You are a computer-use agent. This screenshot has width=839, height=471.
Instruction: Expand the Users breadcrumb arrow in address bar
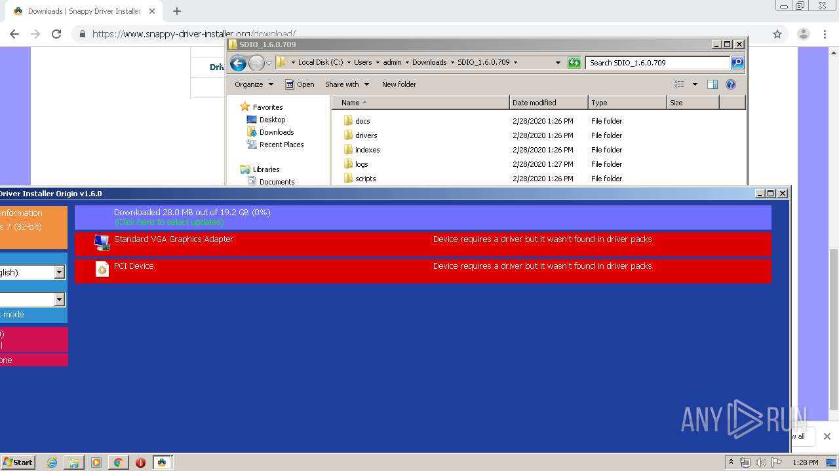[x=377, y=63]
